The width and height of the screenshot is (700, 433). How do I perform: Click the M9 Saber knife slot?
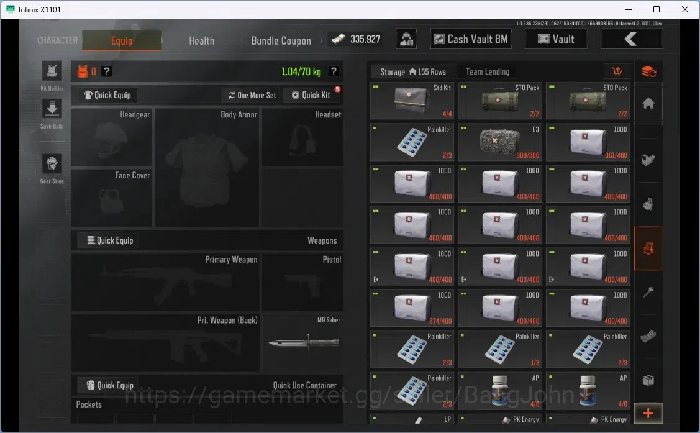click(x=302, y=343)
